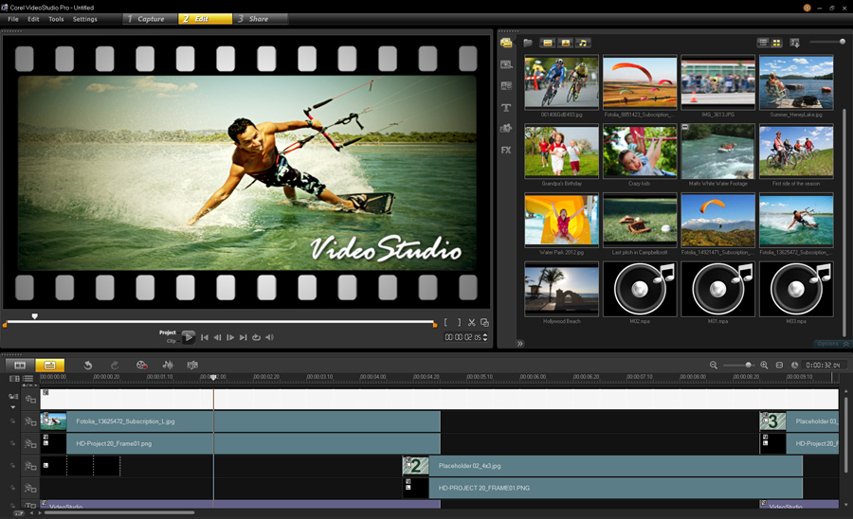This screenshot has width=853, height=519.
Task: Open the Tools menu
Action: click(x=56, y=19)
